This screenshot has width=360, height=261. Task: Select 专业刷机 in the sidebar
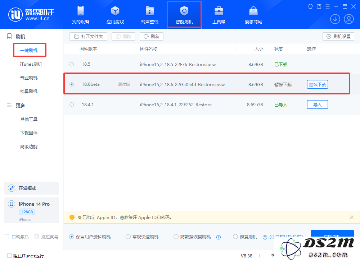coord(29,78)
